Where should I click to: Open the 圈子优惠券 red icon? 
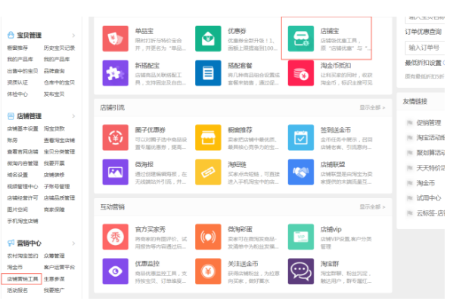tap(116, 138)
